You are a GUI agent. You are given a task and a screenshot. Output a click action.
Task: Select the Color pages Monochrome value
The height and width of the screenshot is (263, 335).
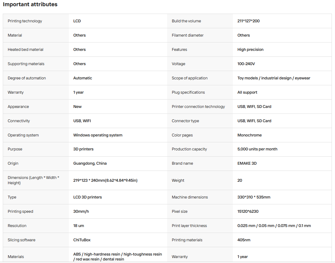pyautogui.click(x=249, y=135)
